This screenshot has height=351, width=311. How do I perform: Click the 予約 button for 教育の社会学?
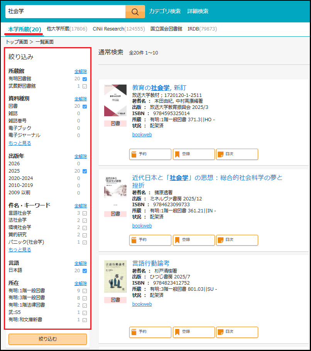pyautogui.click(x=150, y=154)
